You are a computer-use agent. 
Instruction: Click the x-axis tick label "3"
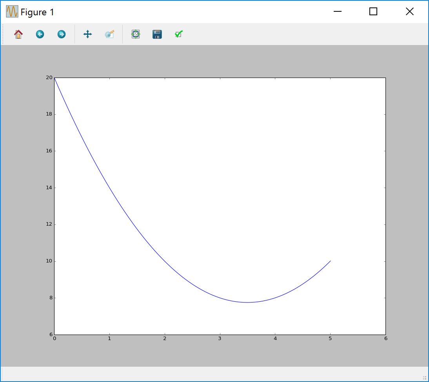[220, 339]
